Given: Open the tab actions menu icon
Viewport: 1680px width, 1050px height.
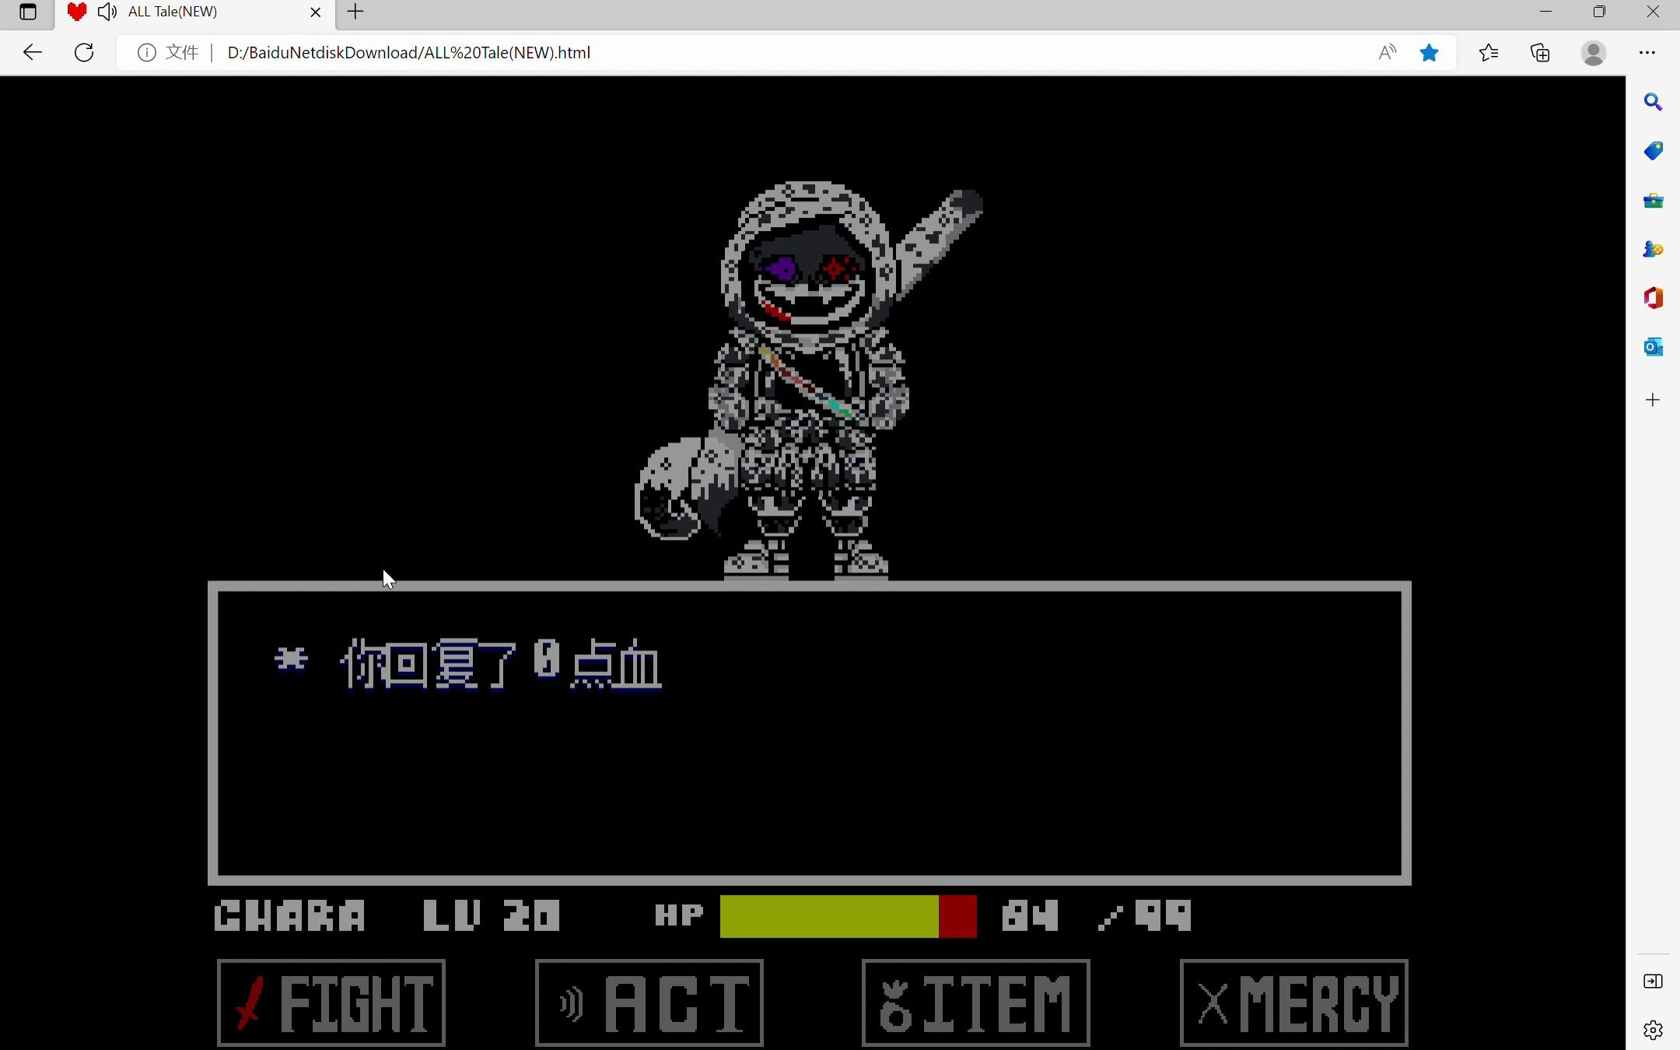Looking at the screenshot, I should click(x=28, y=12).
